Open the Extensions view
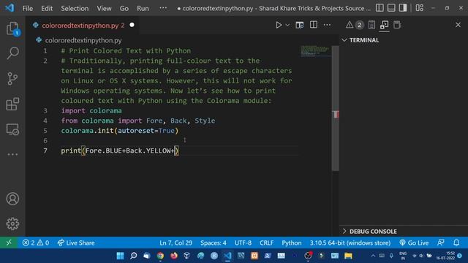The width and height of the screenshot is (468, 263). 12,104
